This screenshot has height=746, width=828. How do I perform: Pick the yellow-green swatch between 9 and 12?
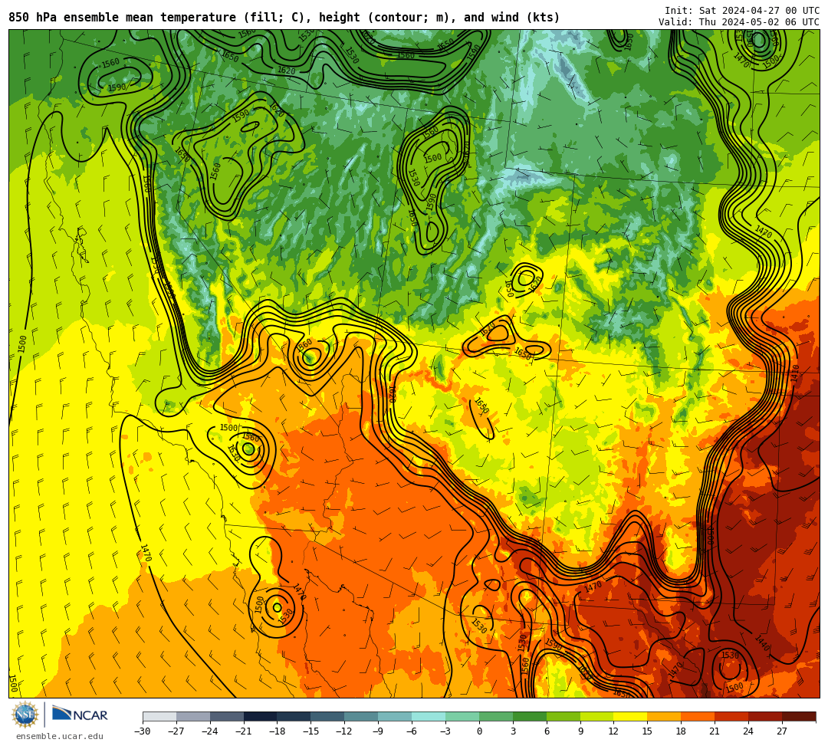(x=596, y=716)
